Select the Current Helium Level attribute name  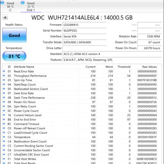coord(28,115)
